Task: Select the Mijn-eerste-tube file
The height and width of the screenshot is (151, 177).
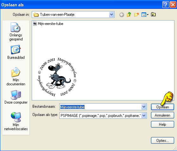Action: pyautogui.click(x=48, y=24)
